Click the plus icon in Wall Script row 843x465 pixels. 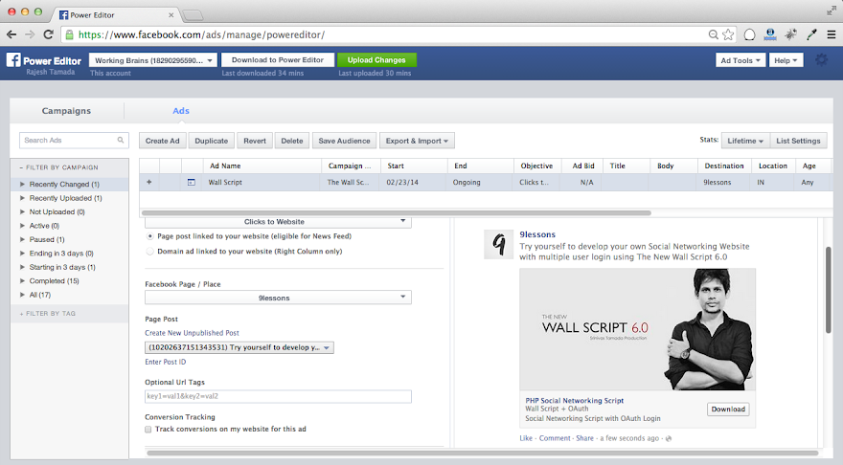tap(148, 182)
